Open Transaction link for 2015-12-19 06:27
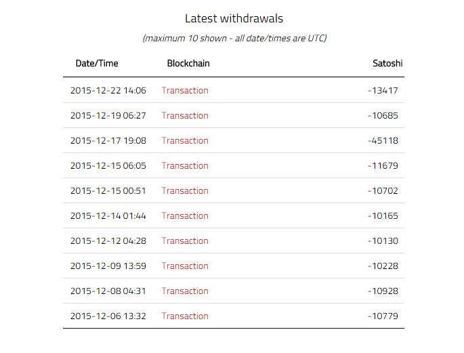Screen dimensions: 464x353 coord(185,115)
